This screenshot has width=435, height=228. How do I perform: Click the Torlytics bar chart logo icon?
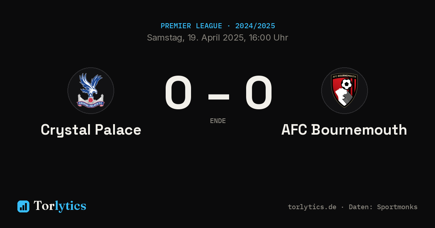click(23, 206)
